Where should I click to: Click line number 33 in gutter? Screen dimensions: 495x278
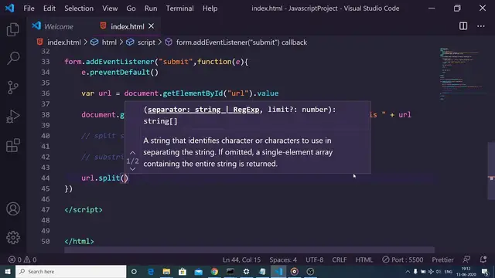pos(46,62)
